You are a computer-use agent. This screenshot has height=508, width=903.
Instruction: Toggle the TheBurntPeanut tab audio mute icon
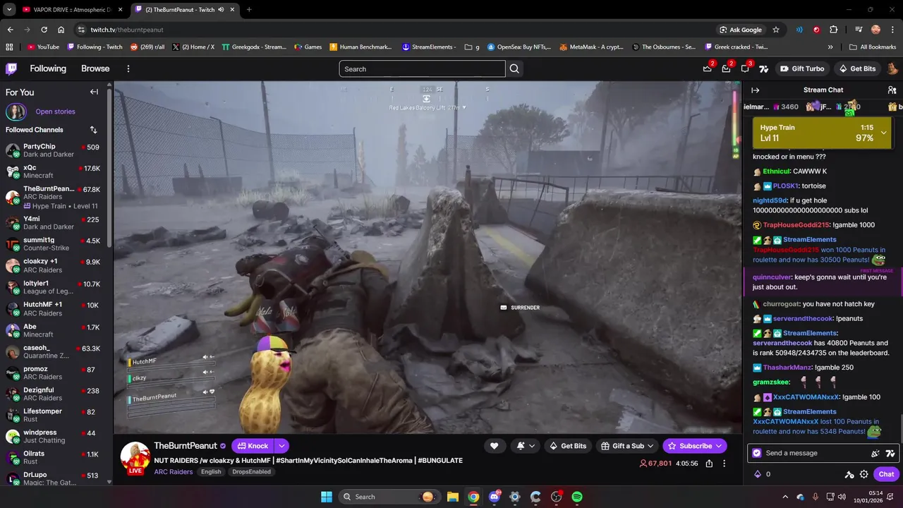pos(222,10)
